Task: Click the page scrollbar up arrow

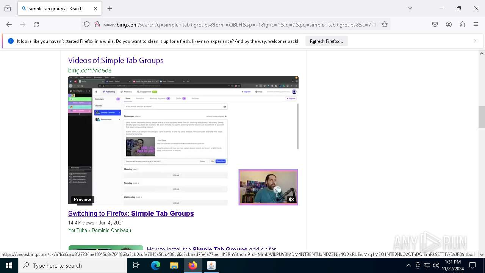Action: [x=482, y=53]
